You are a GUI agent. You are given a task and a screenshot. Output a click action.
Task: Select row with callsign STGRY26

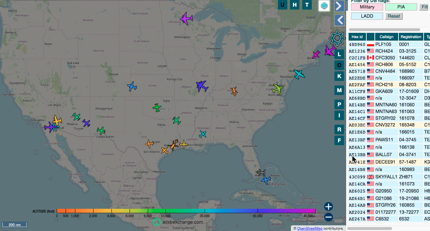coord(389,205)
